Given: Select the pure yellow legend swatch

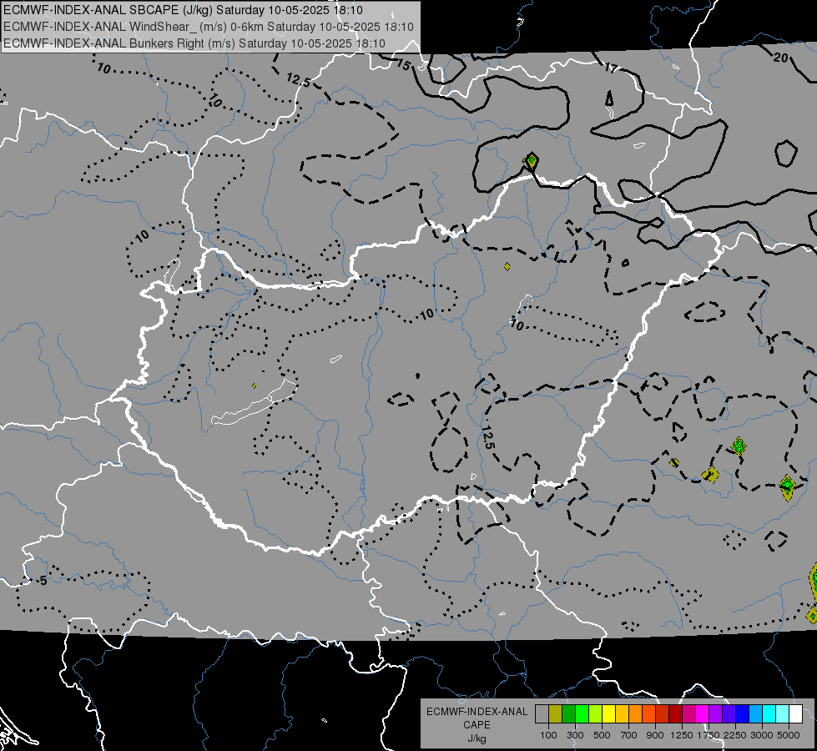Looking at the screenshot, I should click(608, 713).
